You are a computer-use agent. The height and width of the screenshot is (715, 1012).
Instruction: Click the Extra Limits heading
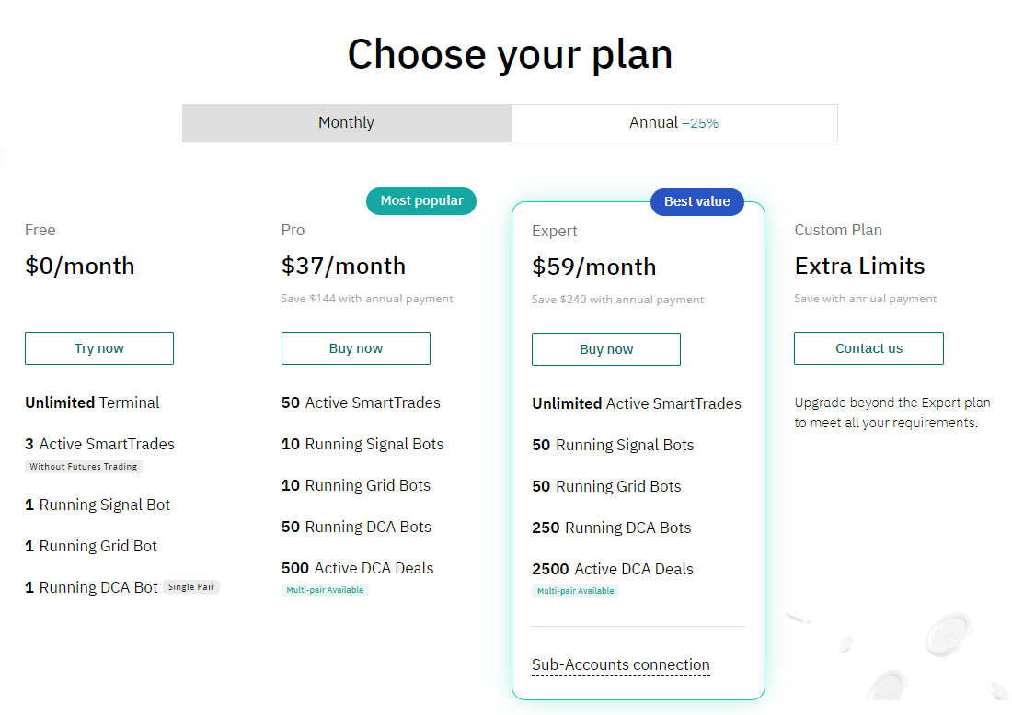click(859, 266)
